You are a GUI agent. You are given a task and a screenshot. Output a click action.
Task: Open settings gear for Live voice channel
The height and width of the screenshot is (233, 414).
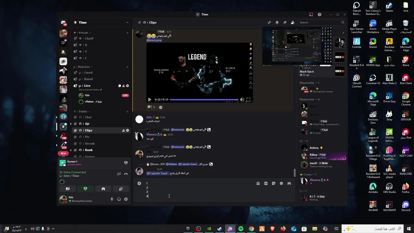[127, 86]
